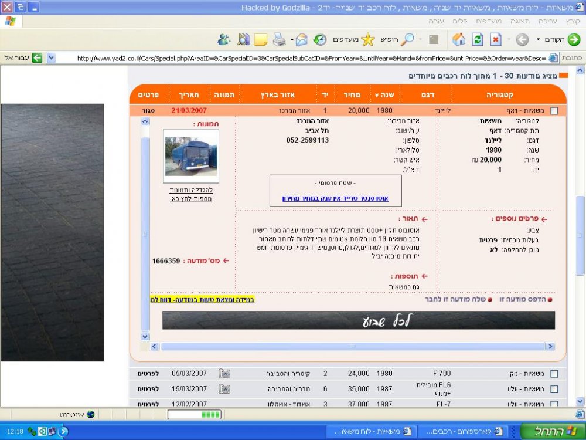Click לפרטים for the 05/03/2007 listing

(148, 373)
